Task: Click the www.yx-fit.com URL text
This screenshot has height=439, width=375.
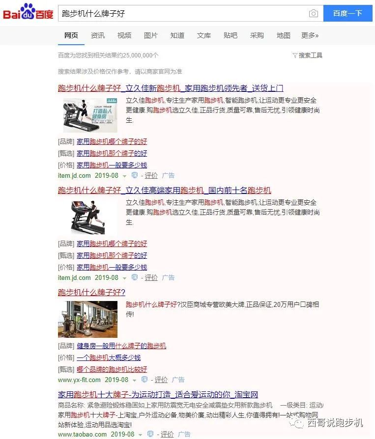Action: (x=79, y=380)
